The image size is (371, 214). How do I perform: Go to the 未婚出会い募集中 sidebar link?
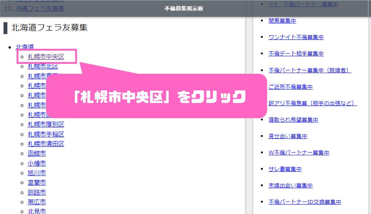(291, 186)
